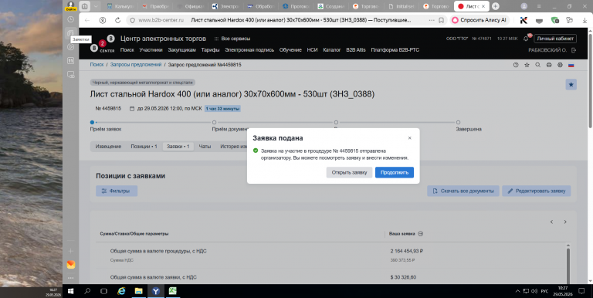This screenshot has height=298, width=593.
Task: Click the 'Завершена' stage marker
Action: tap(458, 123)
